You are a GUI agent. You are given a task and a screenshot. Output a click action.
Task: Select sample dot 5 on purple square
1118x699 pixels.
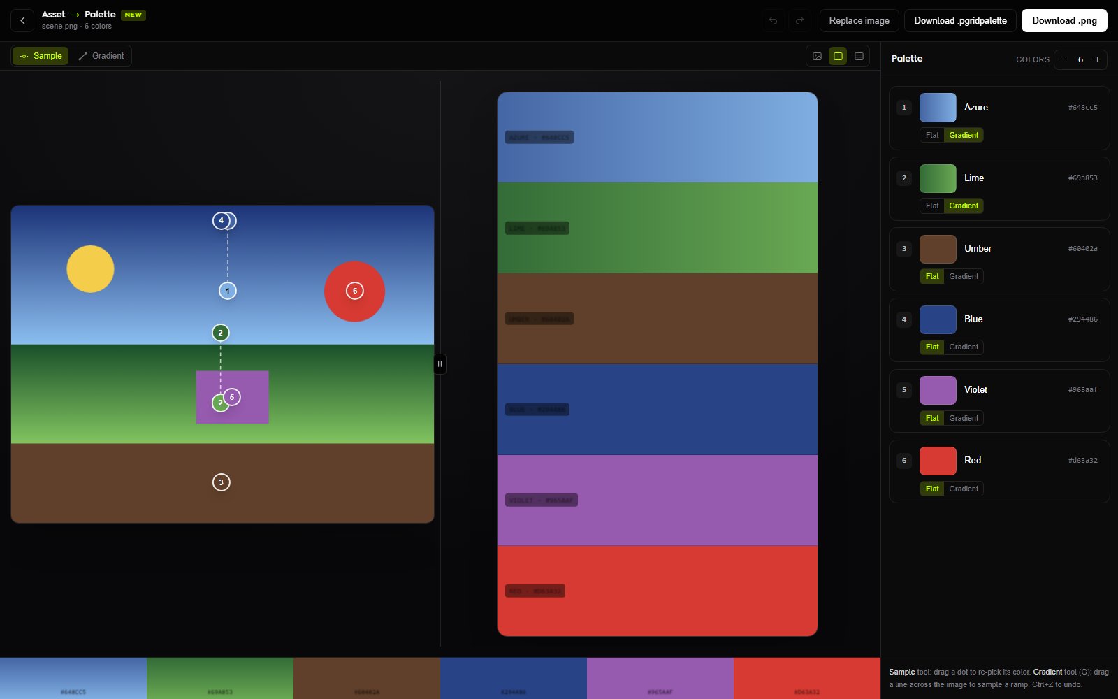[x=232, y=397]
